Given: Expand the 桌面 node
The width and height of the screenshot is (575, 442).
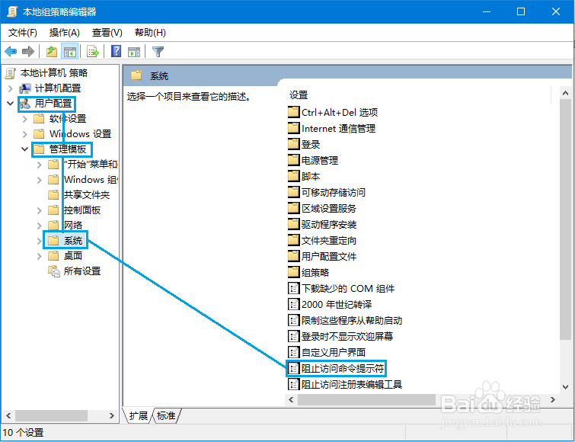Looking at the screenshot, I should point(40,256).
